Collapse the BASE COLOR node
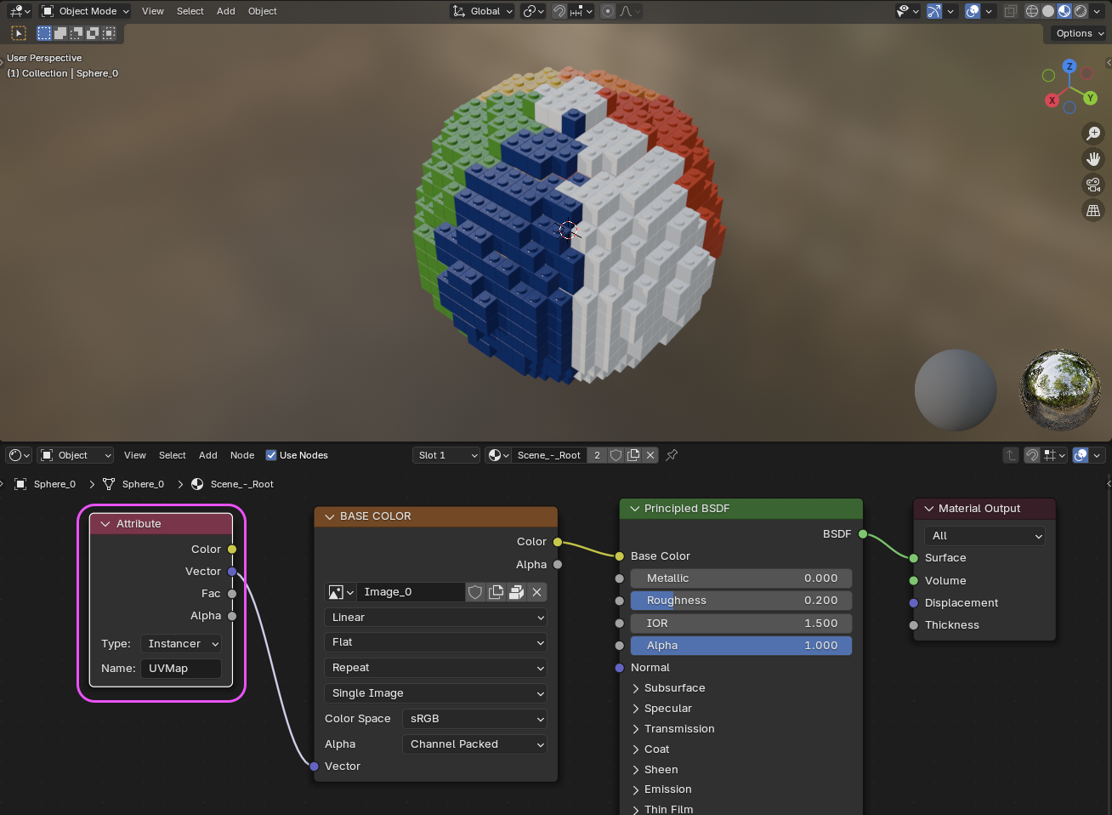This screenshot has width=1112, height=815. point(329,516)
